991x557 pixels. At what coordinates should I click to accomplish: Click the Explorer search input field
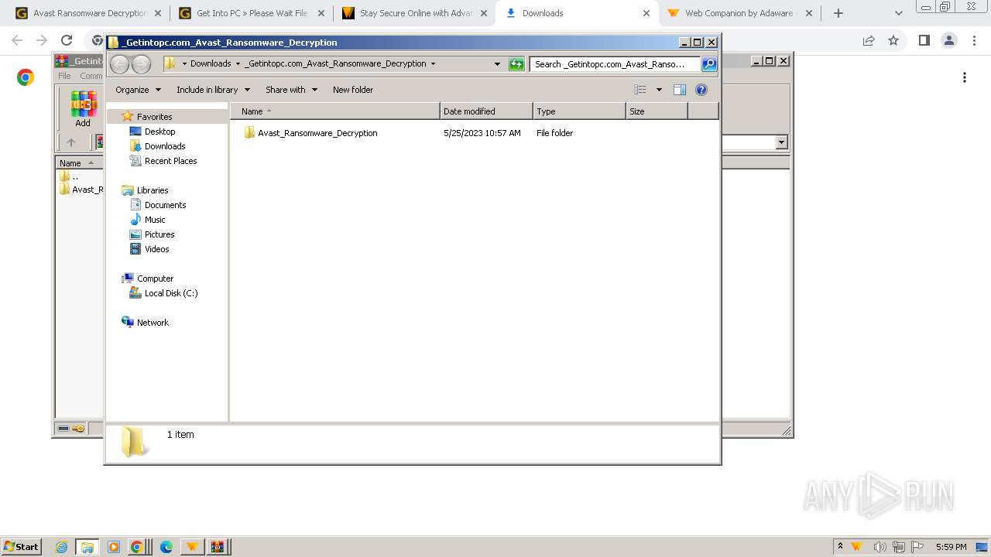(615, 64)
